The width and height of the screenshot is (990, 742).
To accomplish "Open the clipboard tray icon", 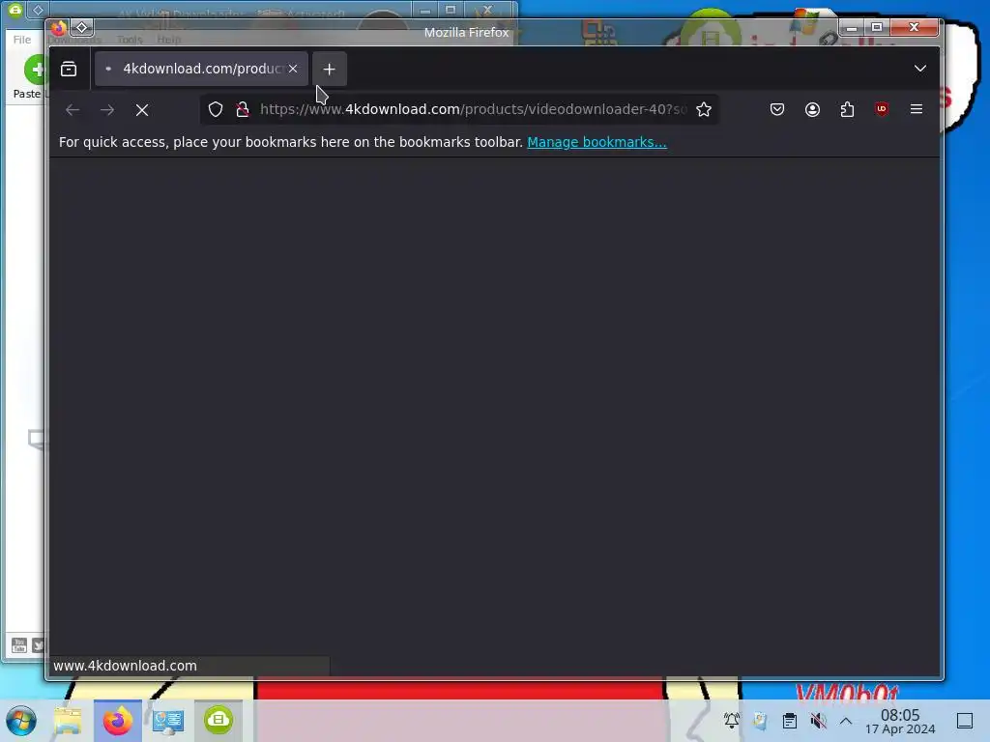I will pyautogui.click(x=789, y=721).
